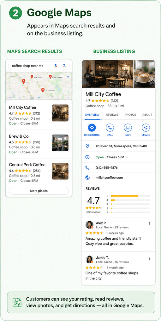Click the coffee shop near me search field
161x321 pixels.
[39, 66]
